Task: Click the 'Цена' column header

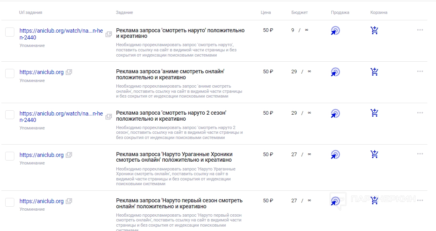Action: [266, 12]
